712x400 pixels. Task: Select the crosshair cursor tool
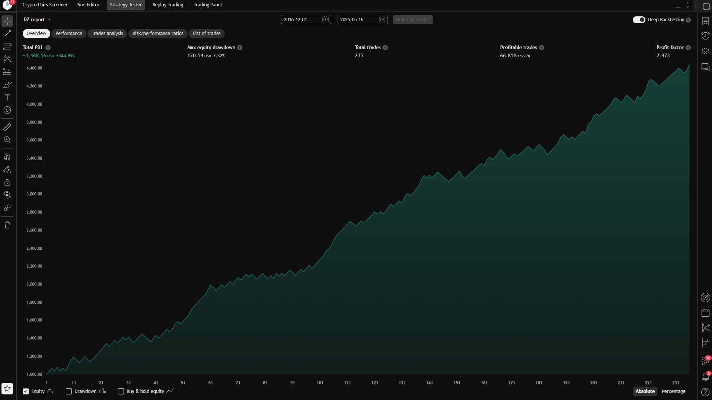(x=7, y=21)
